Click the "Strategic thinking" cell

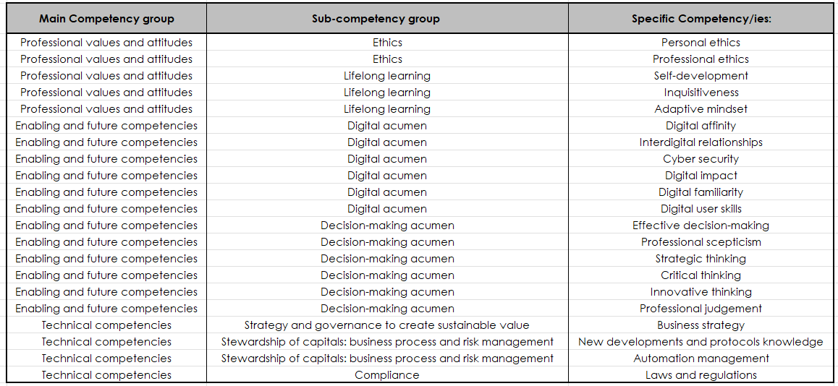point(701,259)
